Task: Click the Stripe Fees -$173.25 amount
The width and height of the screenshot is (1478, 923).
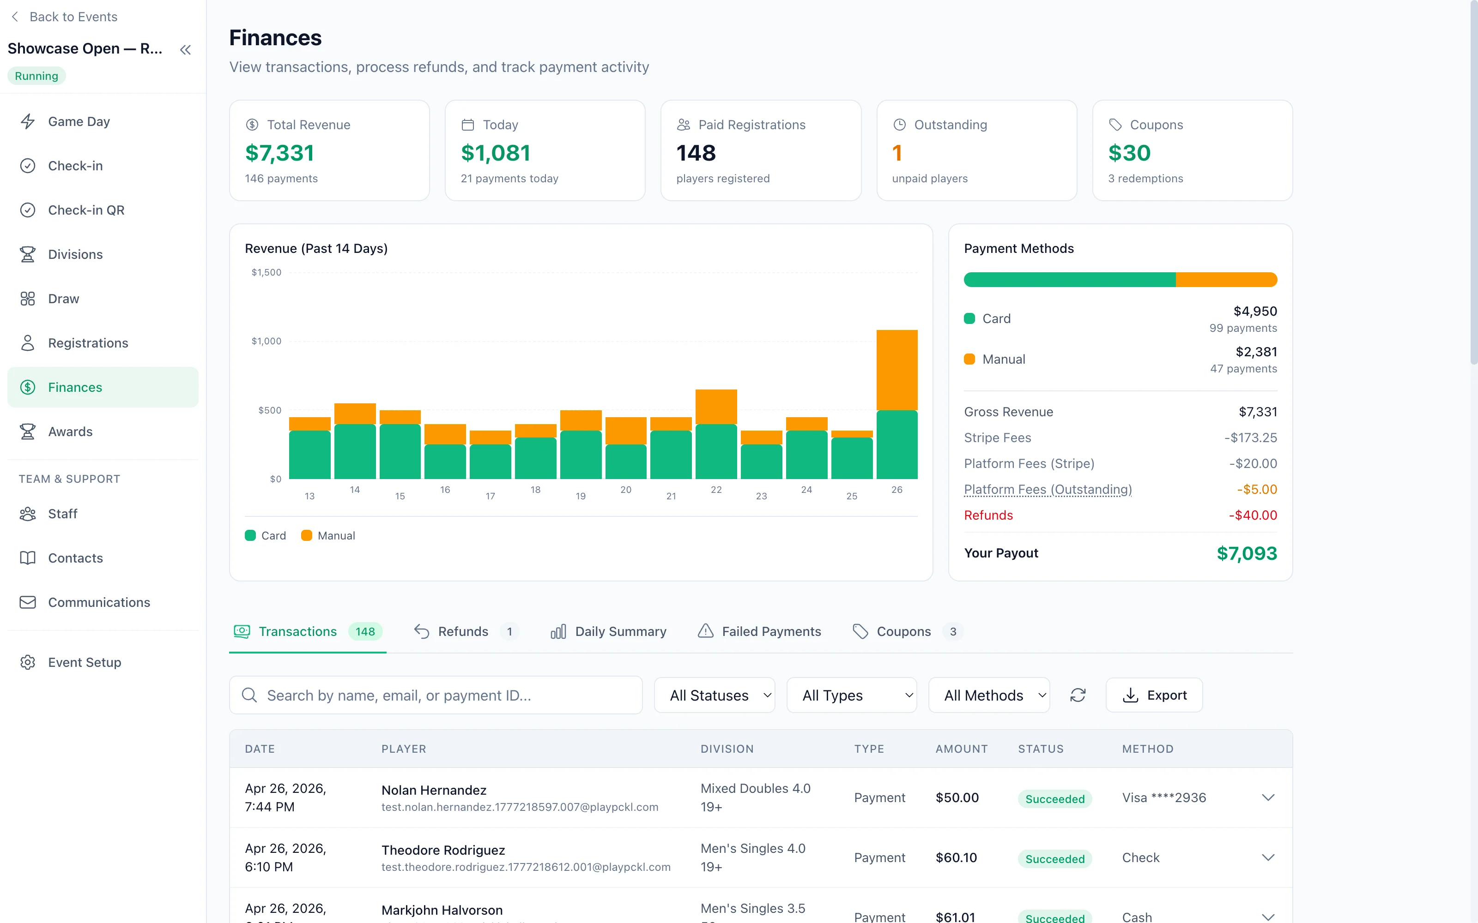Action: [1251, 438]
